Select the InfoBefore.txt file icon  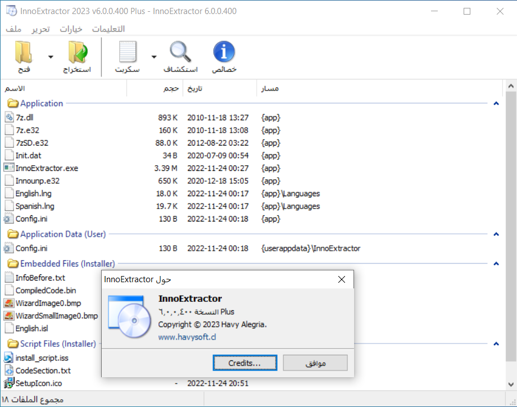point(9,278)
